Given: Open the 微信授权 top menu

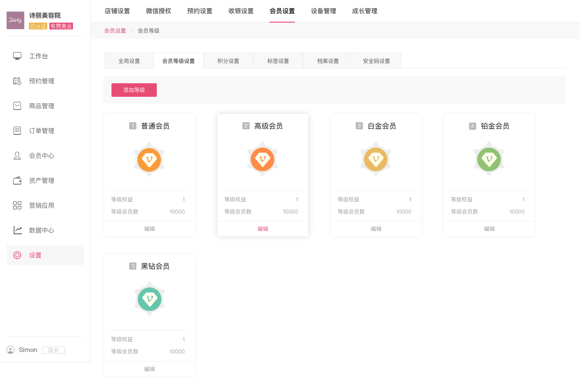Looking at the screenshot, I should (x=159, y=11).
